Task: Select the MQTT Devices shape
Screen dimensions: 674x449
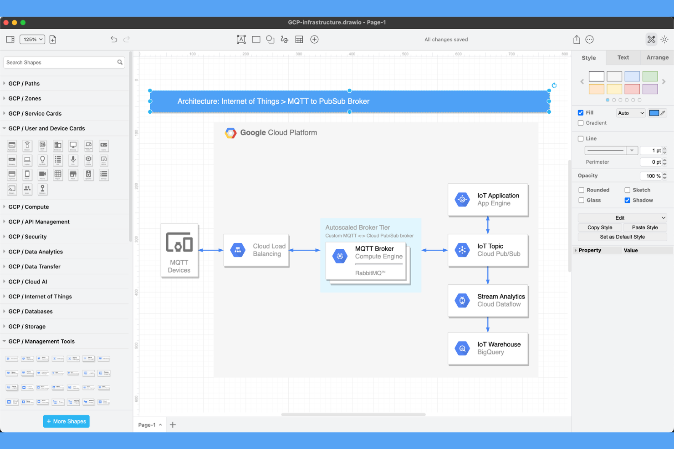Action: click(179, 251)
